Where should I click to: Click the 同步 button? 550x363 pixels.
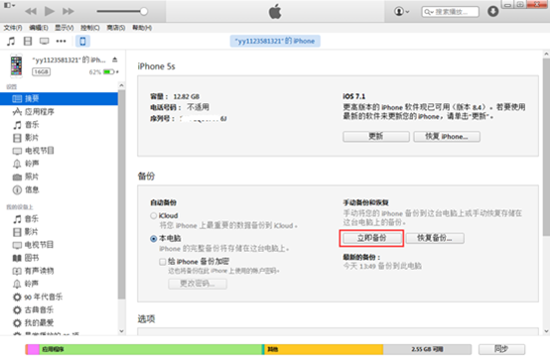pyautogui.click(x=501, y=349)
